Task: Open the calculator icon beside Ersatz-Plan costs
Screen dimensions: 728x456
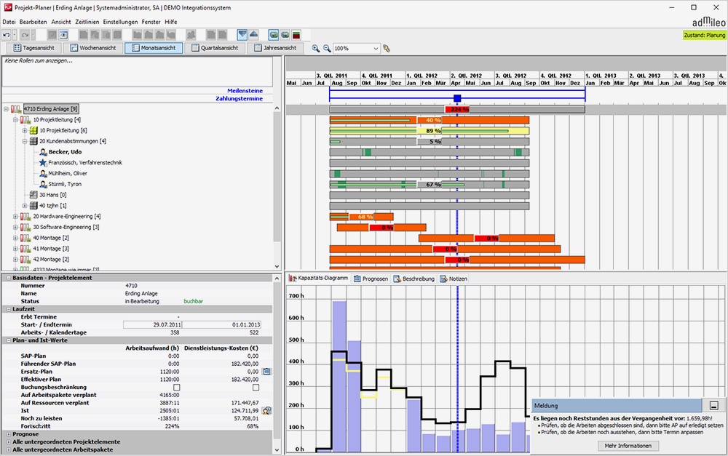Action: (x=265, y=372)
